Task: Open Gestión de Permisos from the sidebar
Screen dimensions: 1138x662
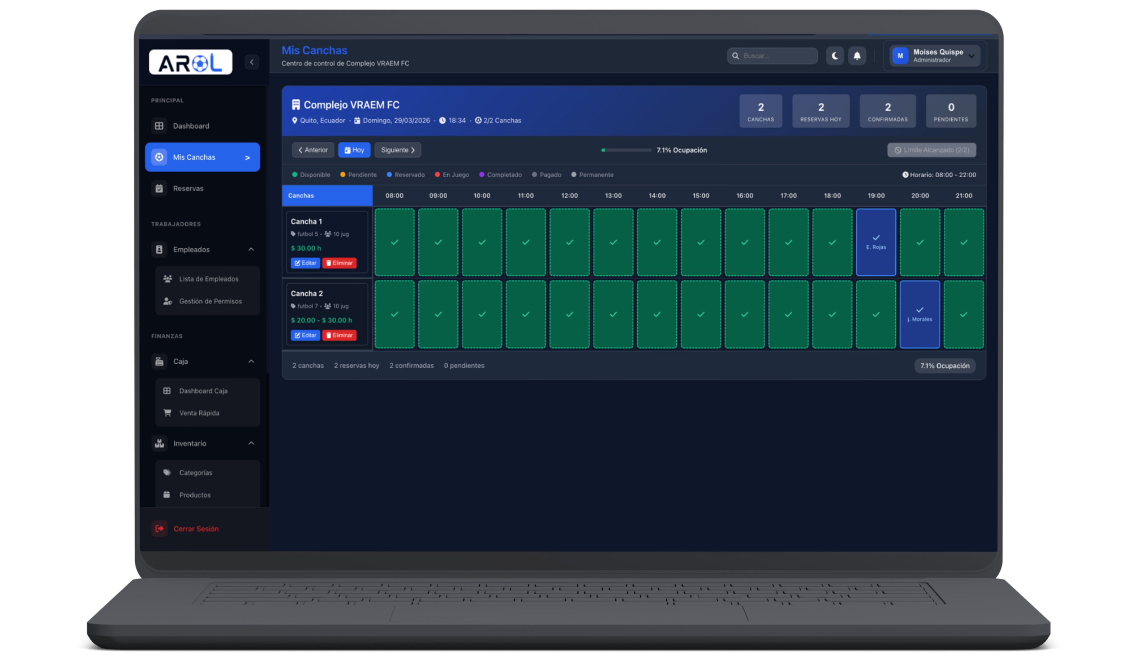Action: (x=210, y=301)
